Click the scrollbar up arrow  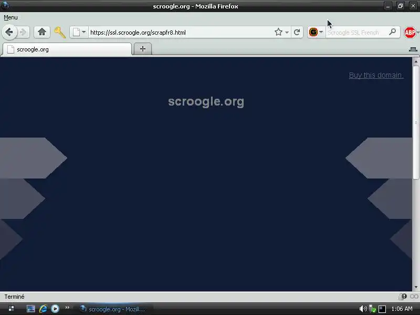coord(416,61)
